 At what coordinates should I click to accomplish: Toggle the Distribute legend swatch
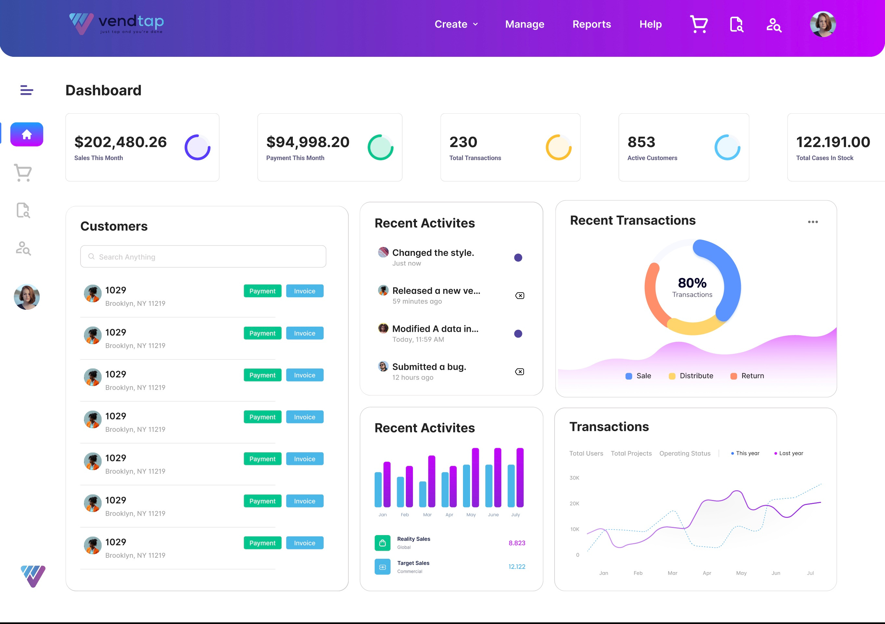tap(672, 376)
